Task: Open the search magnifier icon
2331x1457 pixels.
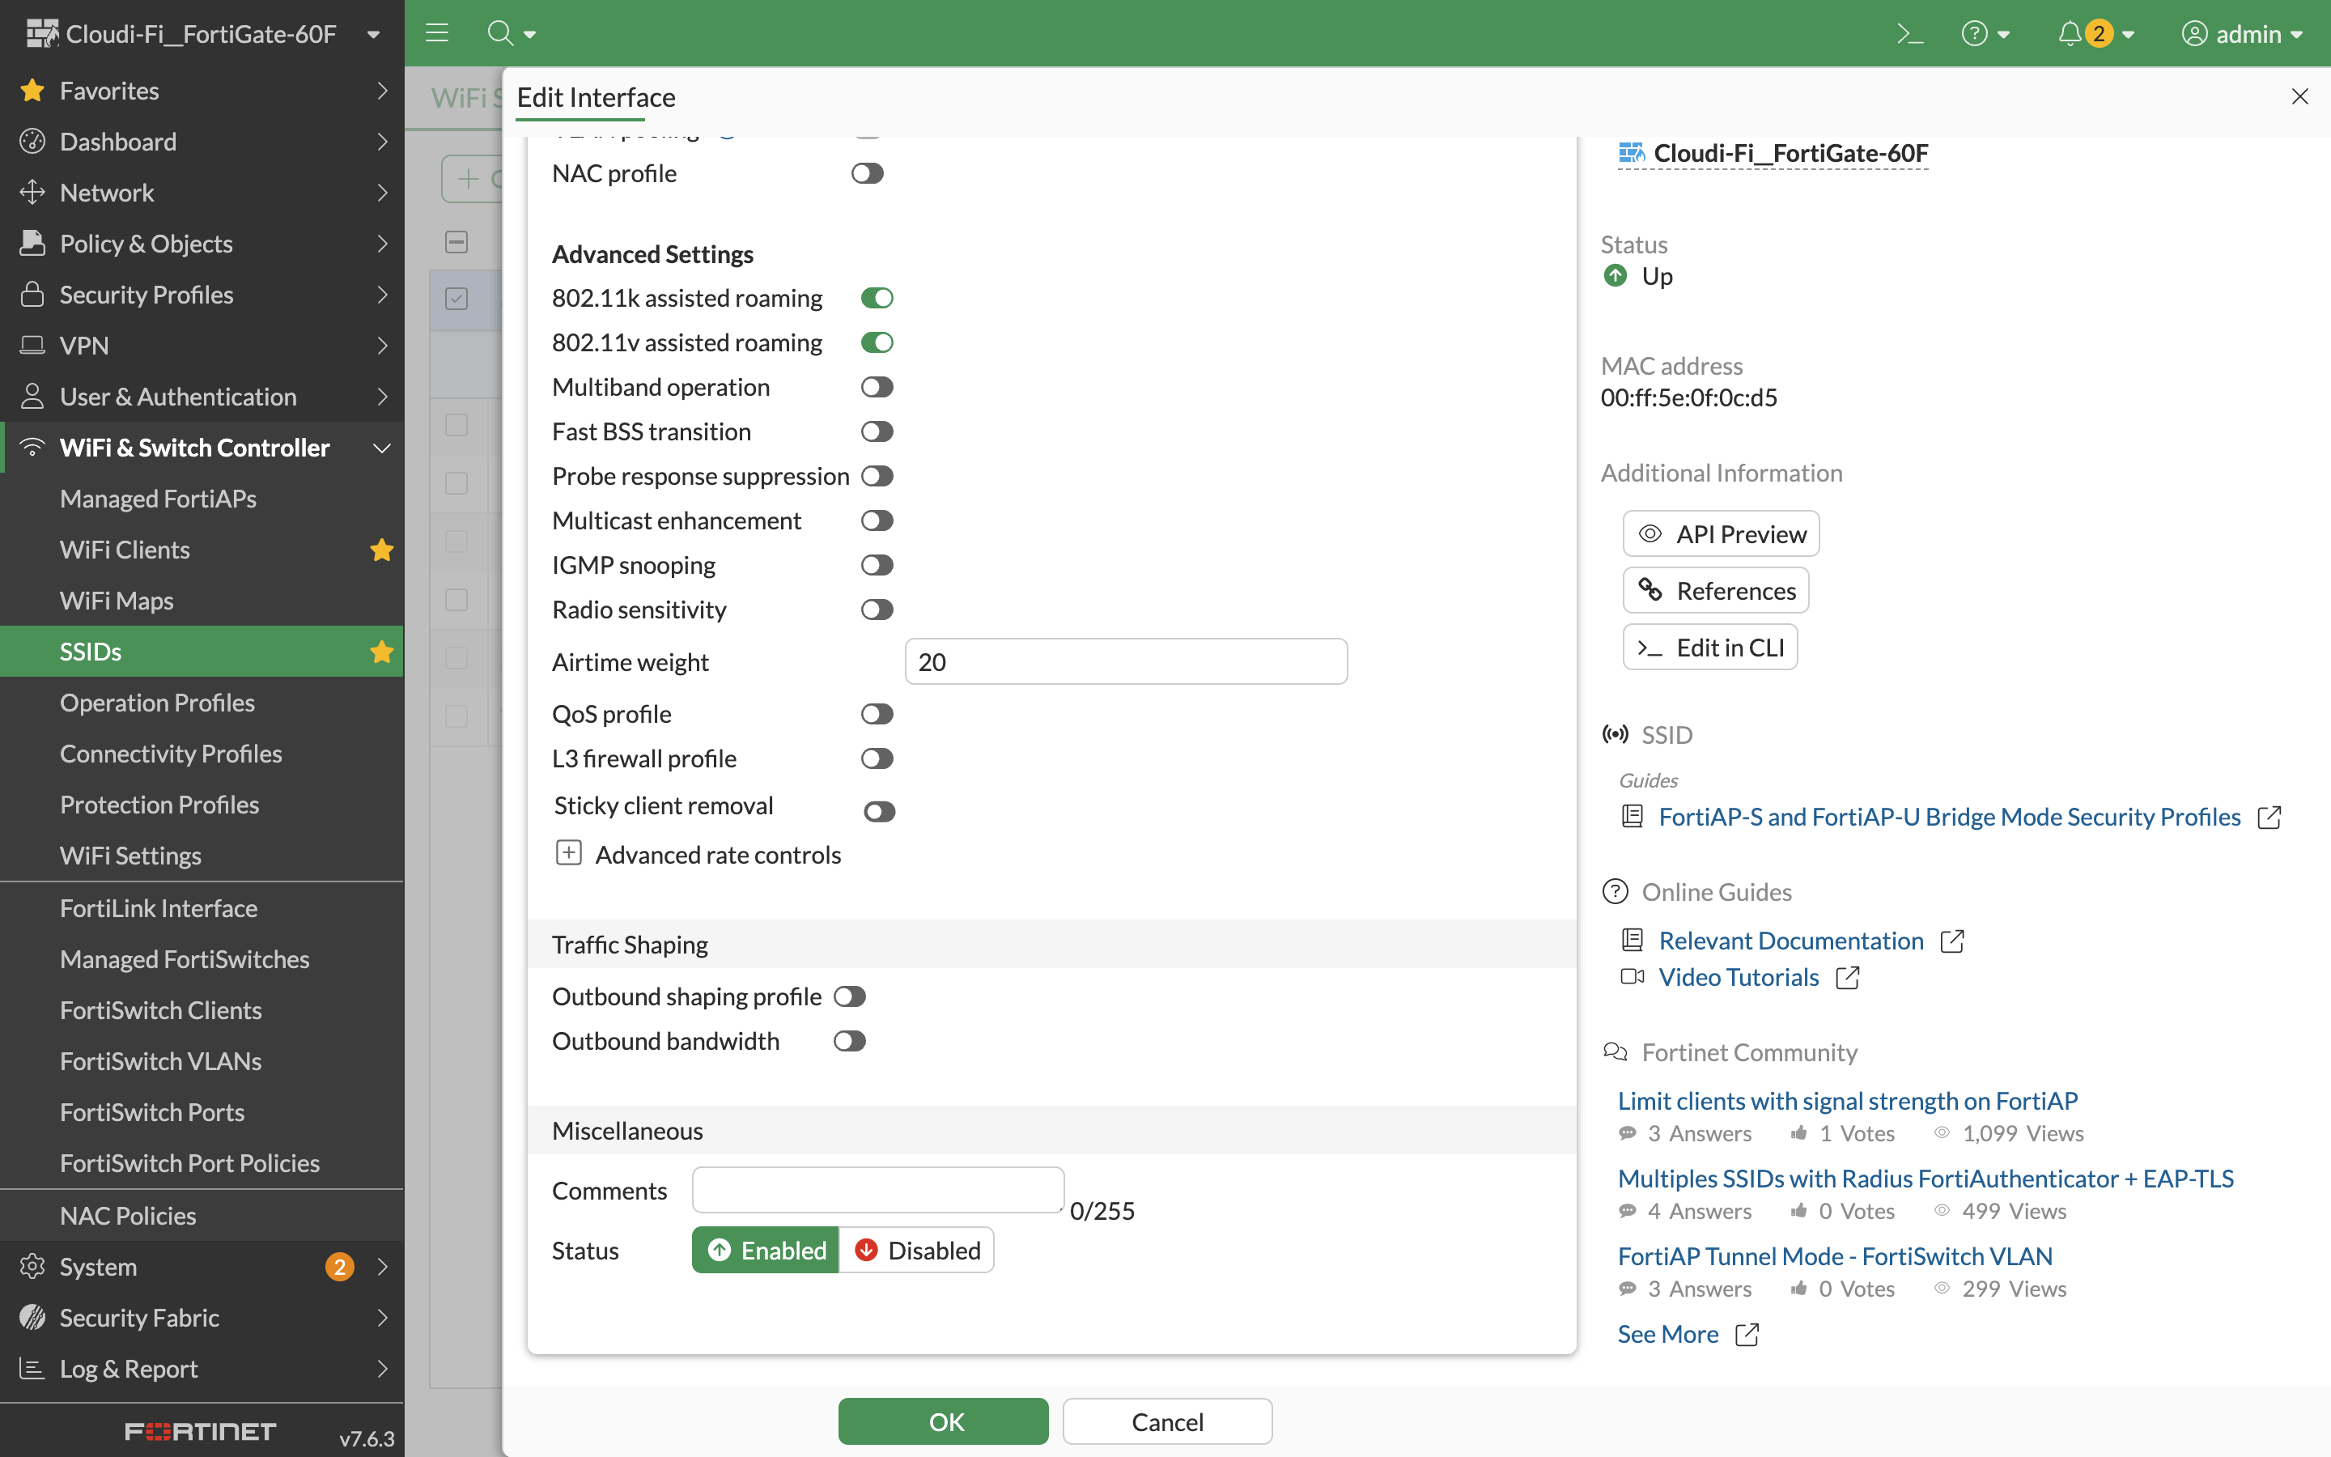Action: click(500, 34)
